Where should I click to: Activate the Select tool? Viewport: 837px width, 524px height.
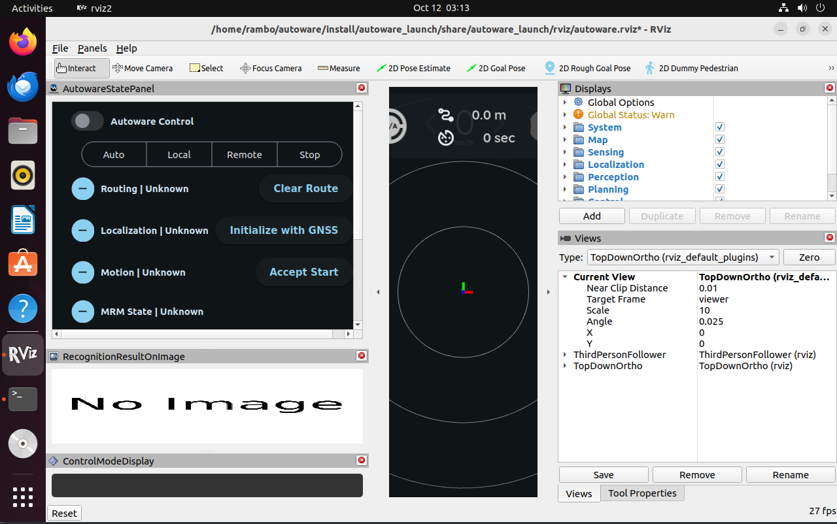pyautogui.click(x=206, y=68)
